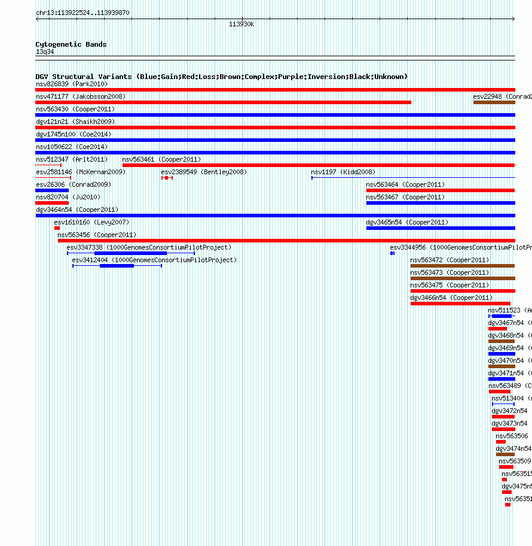This screenshot has height=546, width=532.
Task: Select the dgv121n21 (Shaikh2009) label
Action: coord(75,122)
